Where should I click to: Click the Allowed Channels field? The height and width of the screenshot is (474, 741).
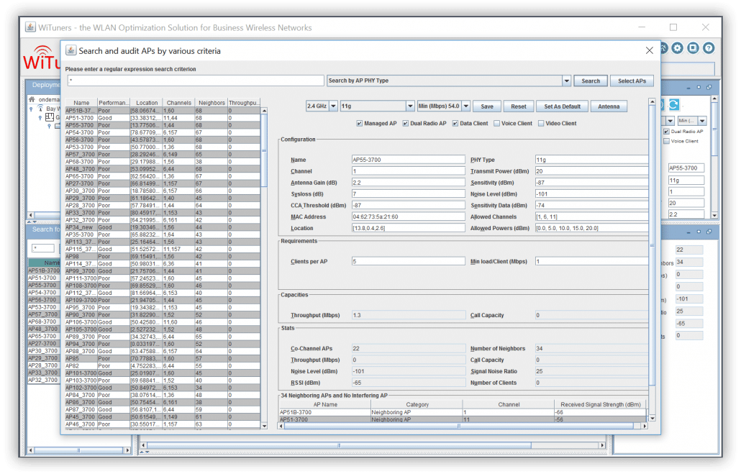click(591, 217)
